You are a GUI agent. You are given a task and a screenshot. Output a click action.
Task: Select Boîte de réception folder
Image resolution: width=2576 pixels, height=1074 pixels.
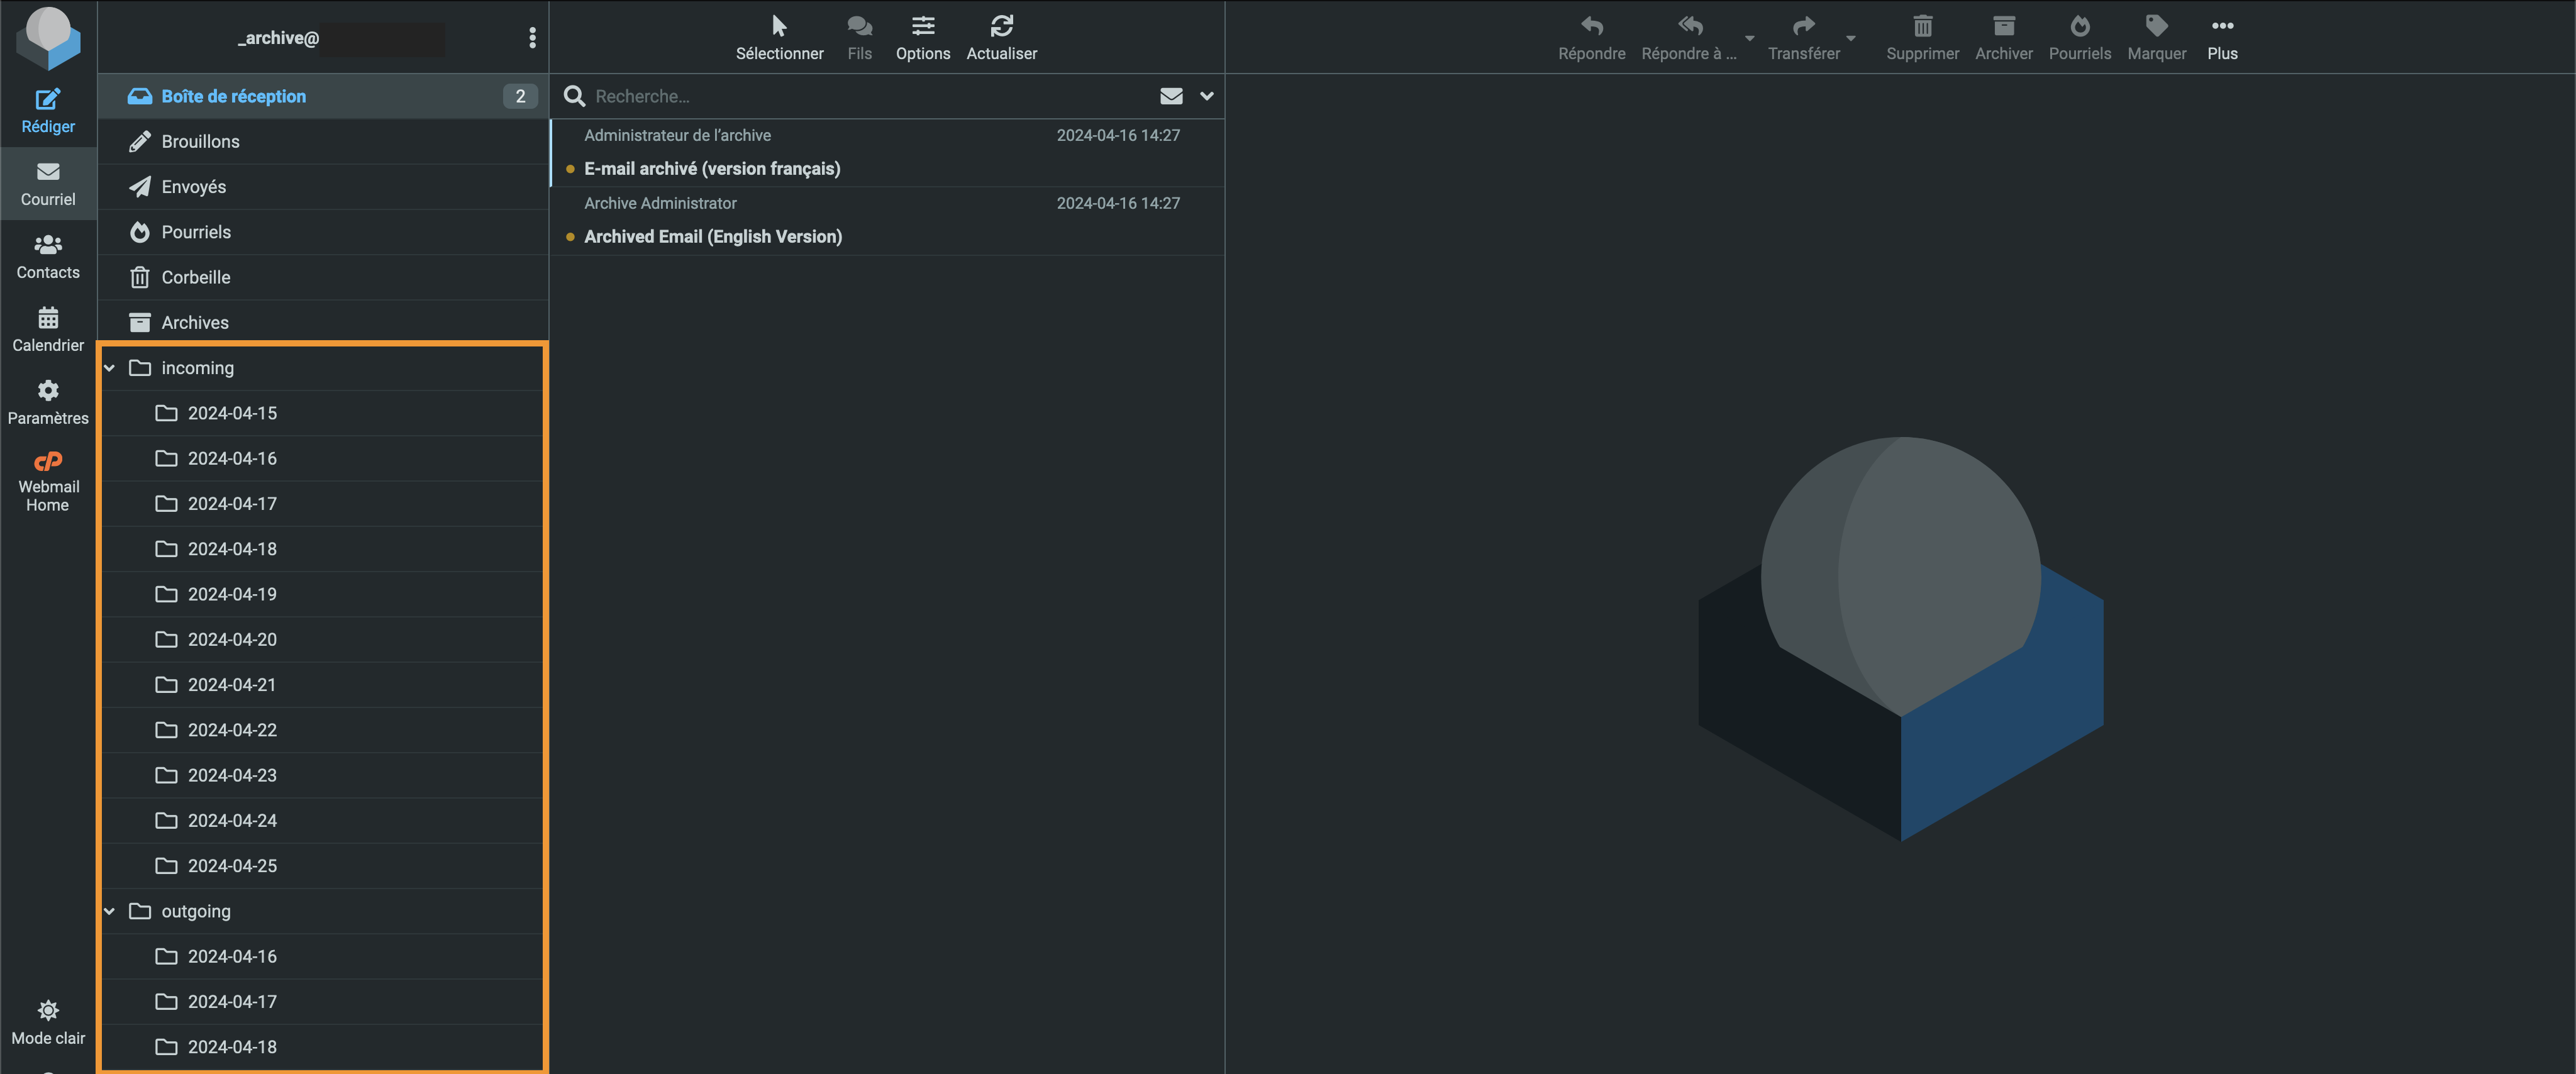pyautogui.click(x=323, y=96)
